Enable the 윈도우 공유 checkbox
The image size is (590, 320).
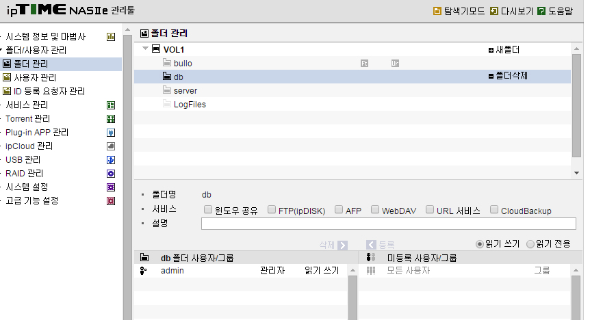(x=207, y=209)
